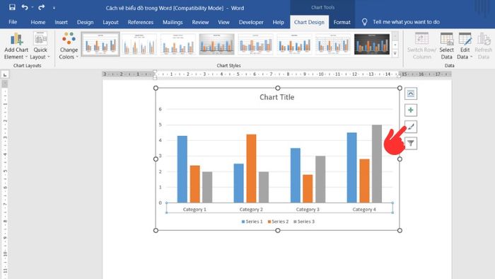Viewport: 495px width, 279px height.
Task: Redo the last action
Action: tap(41, 7)
